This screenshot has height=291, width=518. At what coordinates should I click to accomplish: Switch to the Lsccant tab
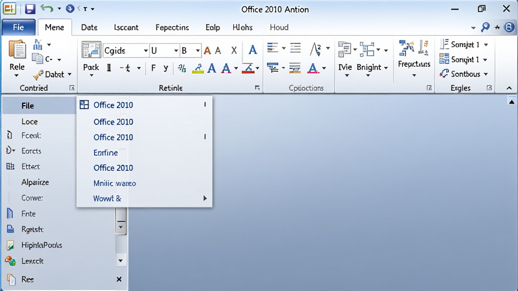tap(126, 27)
